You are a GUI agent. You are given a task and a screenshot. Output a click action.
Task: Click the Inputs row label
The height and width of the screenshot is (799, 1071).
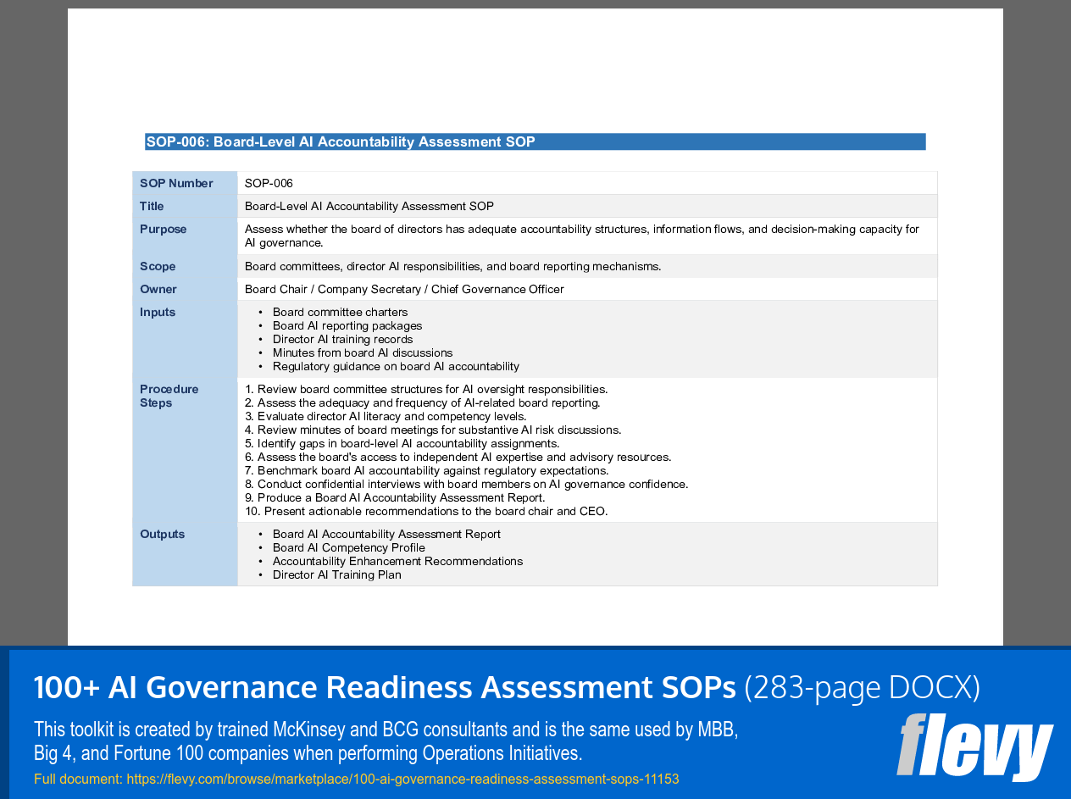(x=156, y=312)
